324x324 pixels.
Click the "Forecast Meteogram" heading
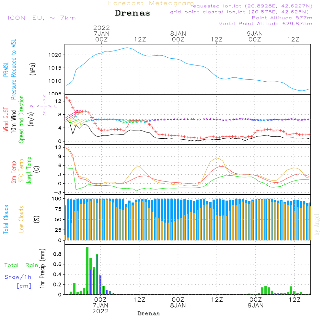[x=151, y=3]
